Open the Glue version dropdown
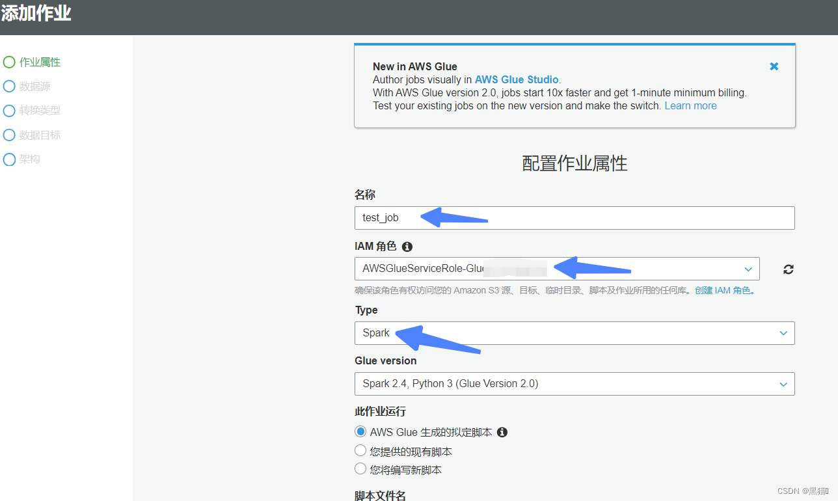 point(574,383)
